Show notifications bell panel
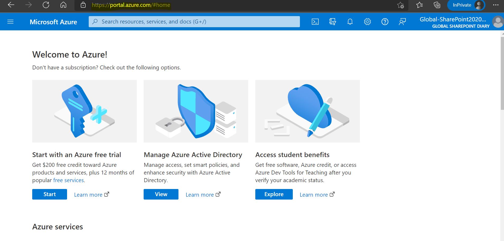Image resolution: width=504 pixels, height=241 pixels. click(x=350, y=22)
